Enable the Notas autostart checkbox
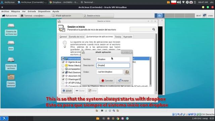The image size is (215, 121). pos(63,66)
